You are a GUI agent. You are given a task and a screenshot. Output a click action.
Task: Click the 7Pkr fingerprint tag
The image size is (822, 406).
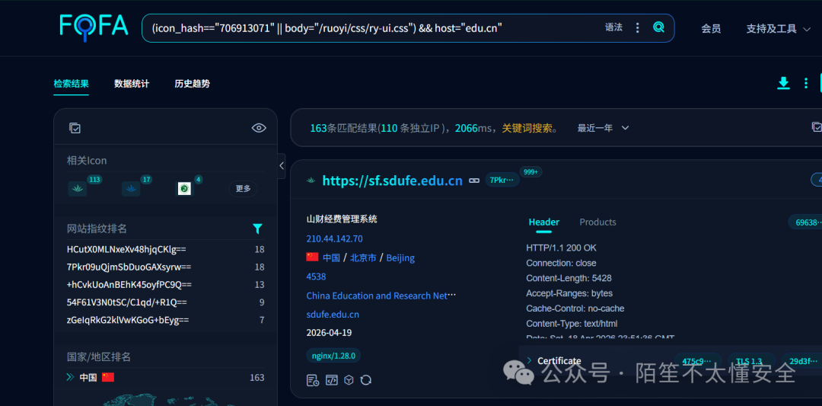502,181
